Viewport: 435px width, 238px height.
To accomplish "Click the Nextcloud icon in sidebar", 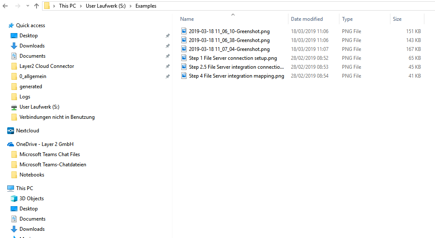I will (x=11, y=131).
